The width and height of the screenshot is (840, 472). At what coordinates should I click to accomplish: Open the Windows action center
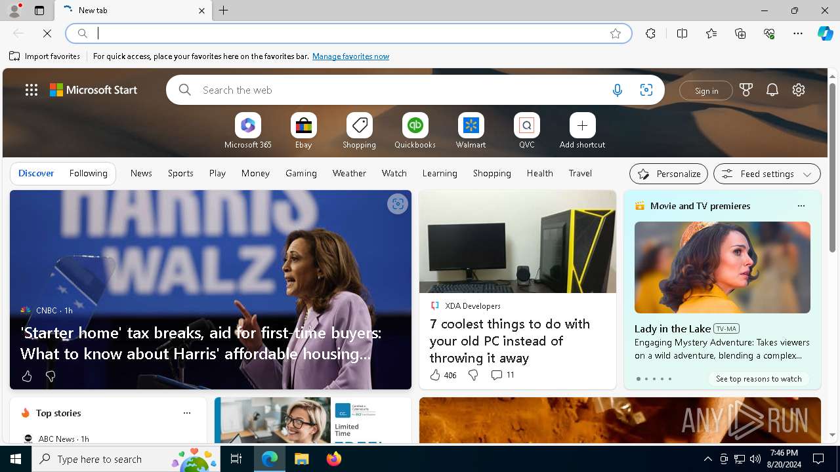click(x=818, y=459)
